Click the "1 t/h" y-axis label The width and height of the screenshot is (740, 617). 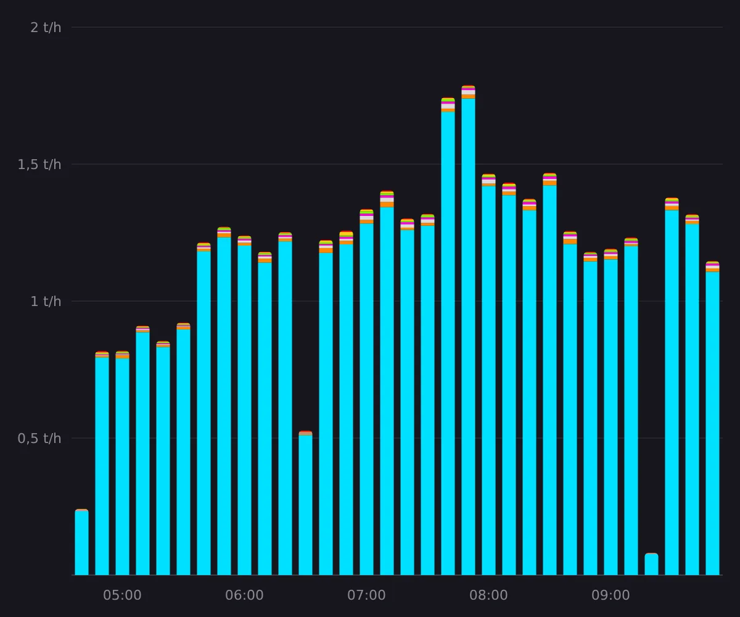click(x=46, y=302)
